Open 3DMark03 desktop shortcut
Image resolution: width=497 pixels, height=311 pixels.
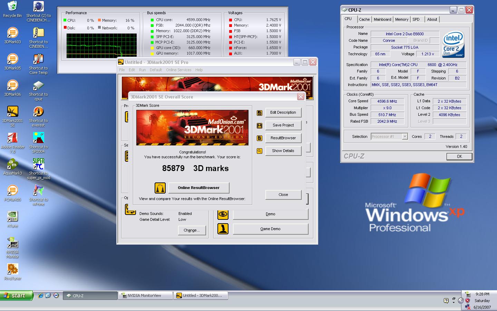[x=12, y=36]
